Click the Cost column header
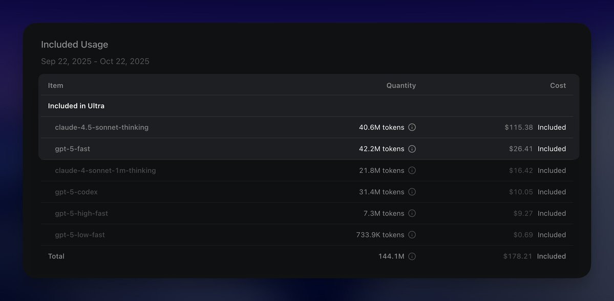 (558, 85)
